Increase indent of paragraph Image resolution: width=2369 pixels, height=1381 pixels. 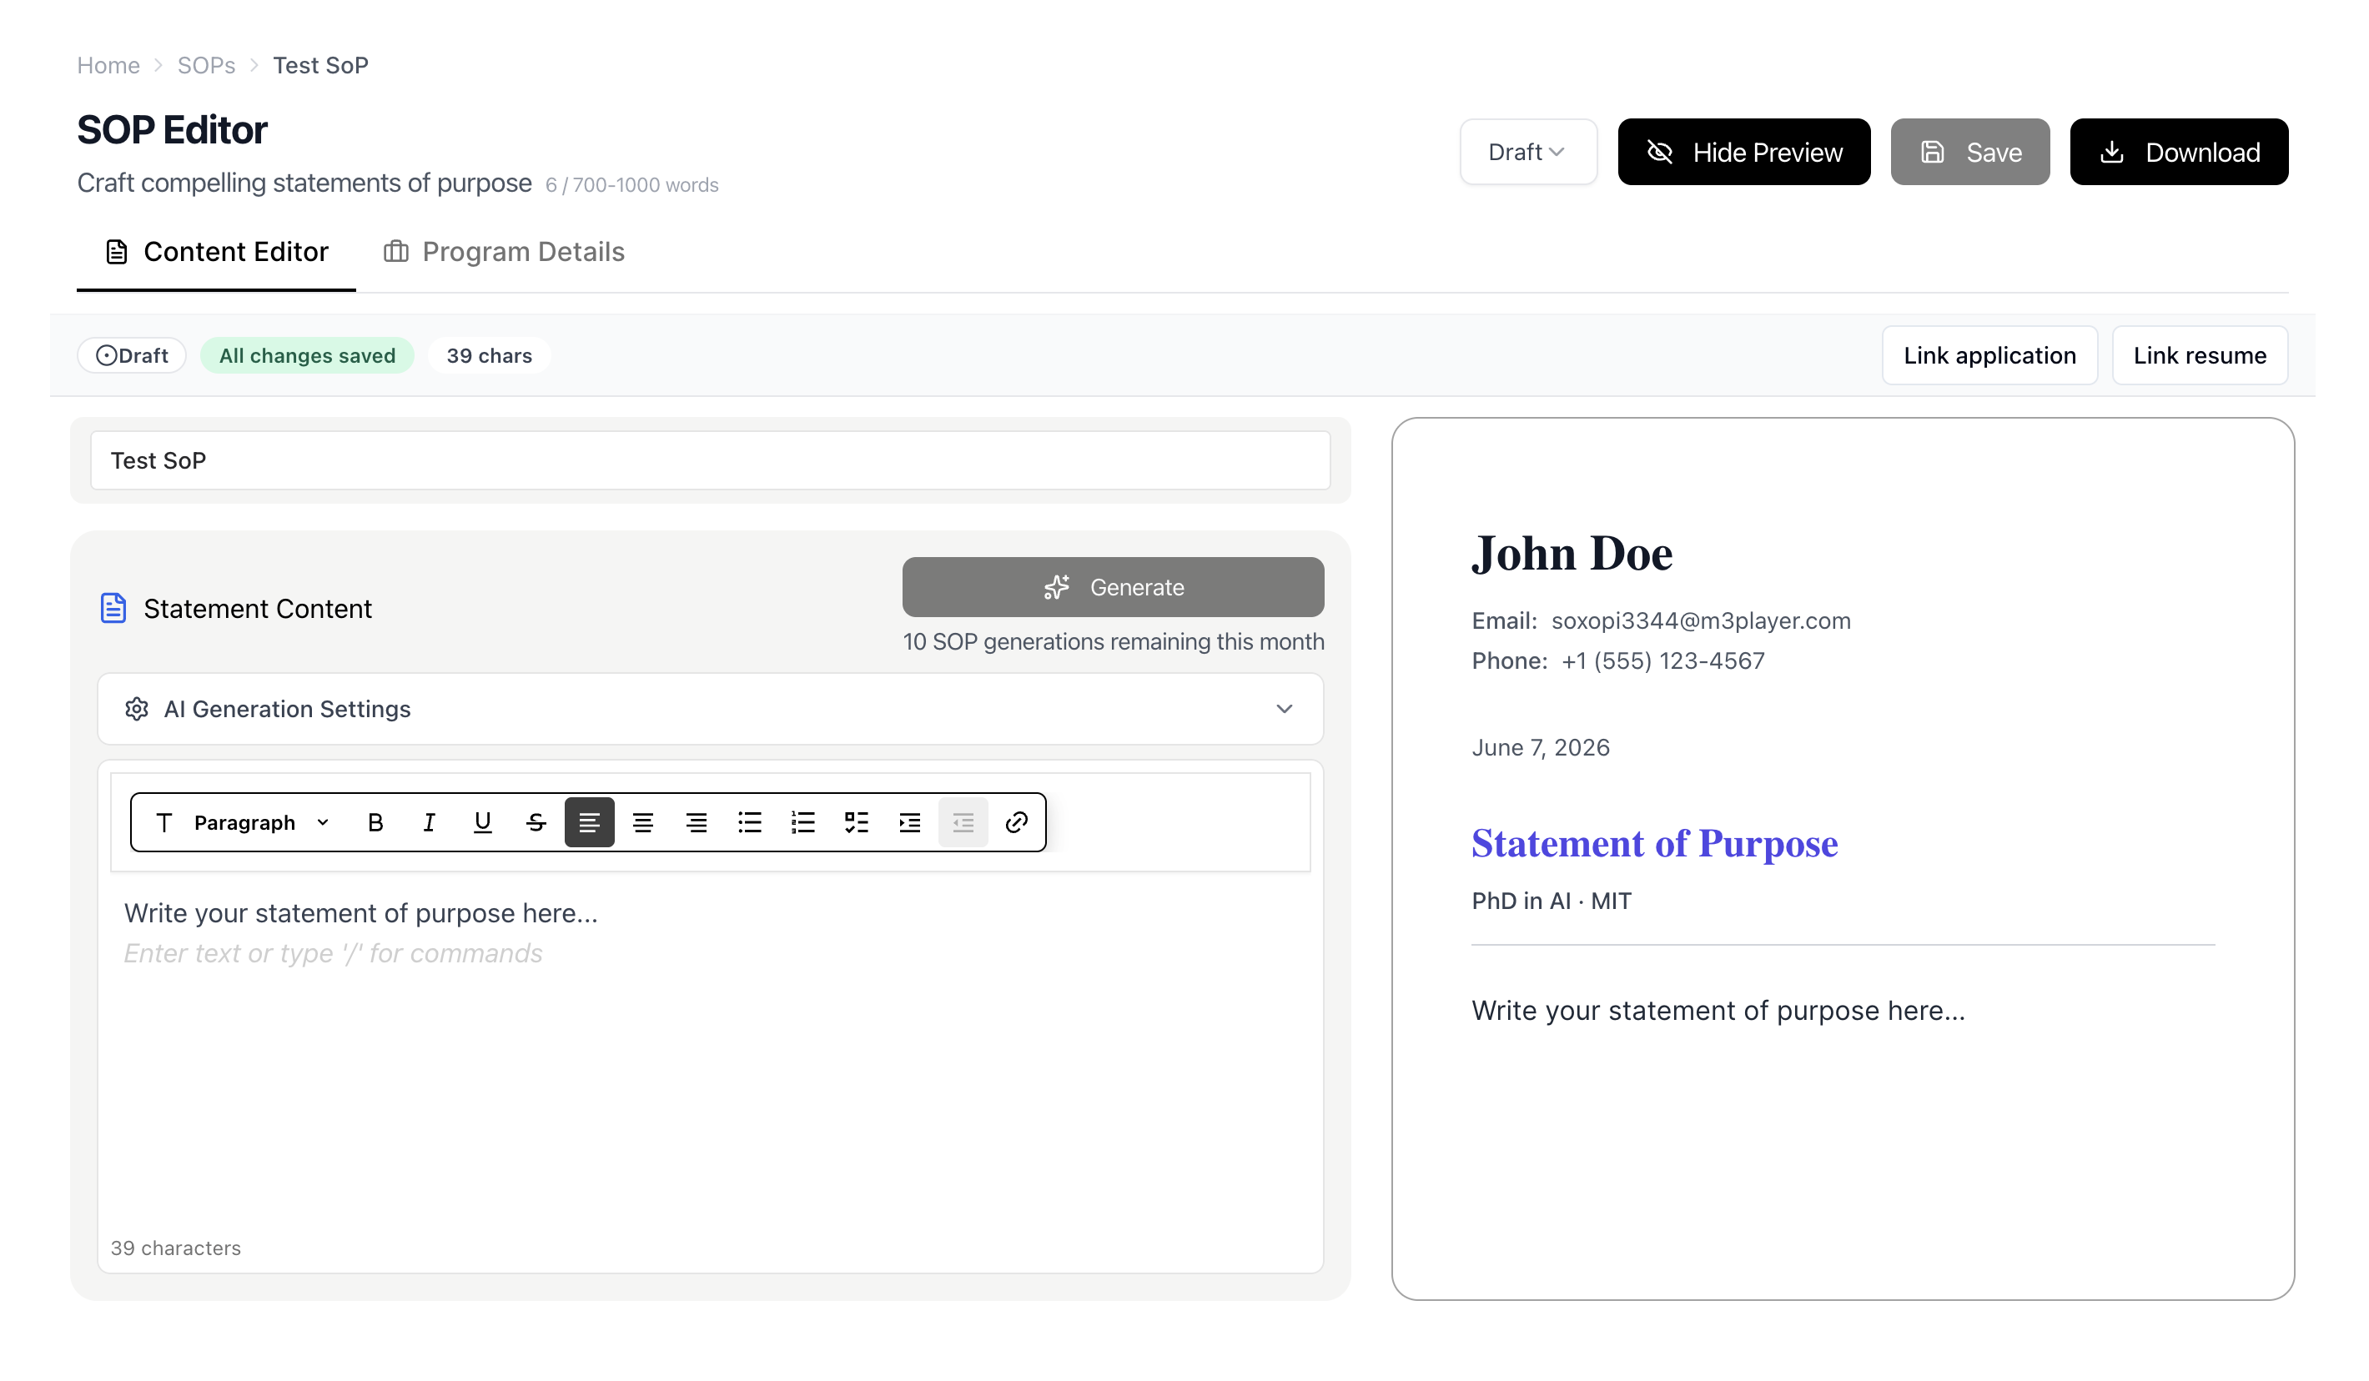910,822
